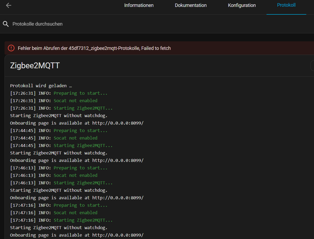Switch to the Informationen tab
Screen dimensions: 314x239
coord(139,5)
